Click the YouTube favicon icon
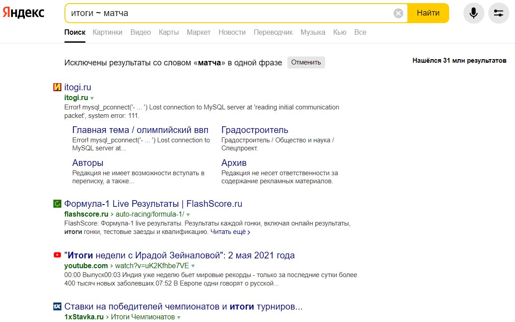Image resolution: width=515 pixels, height=322 pixels. tap(57, 255)
